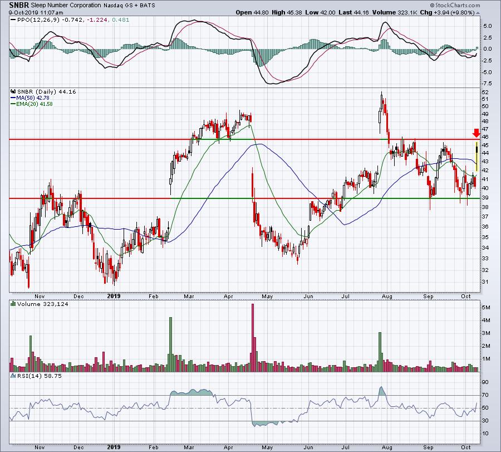Click the PPO(12,26,9) indicator label
The image size is (501, 452).
[x=38, y=20]
